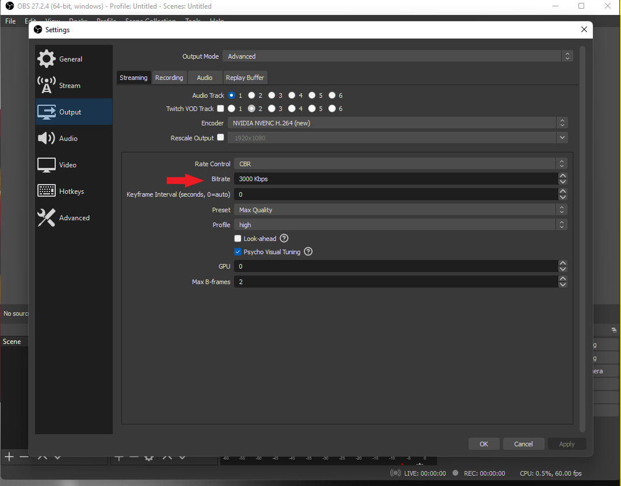This screenshot has height=486, width=621.
Task: Open the Hotkeys keyboard icon section
Action: (x=47, y=191)
